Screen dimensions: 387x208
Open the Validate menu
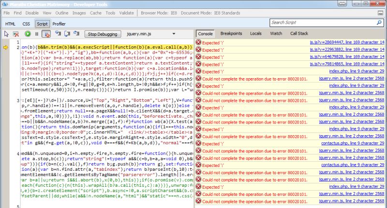(126, 13)
